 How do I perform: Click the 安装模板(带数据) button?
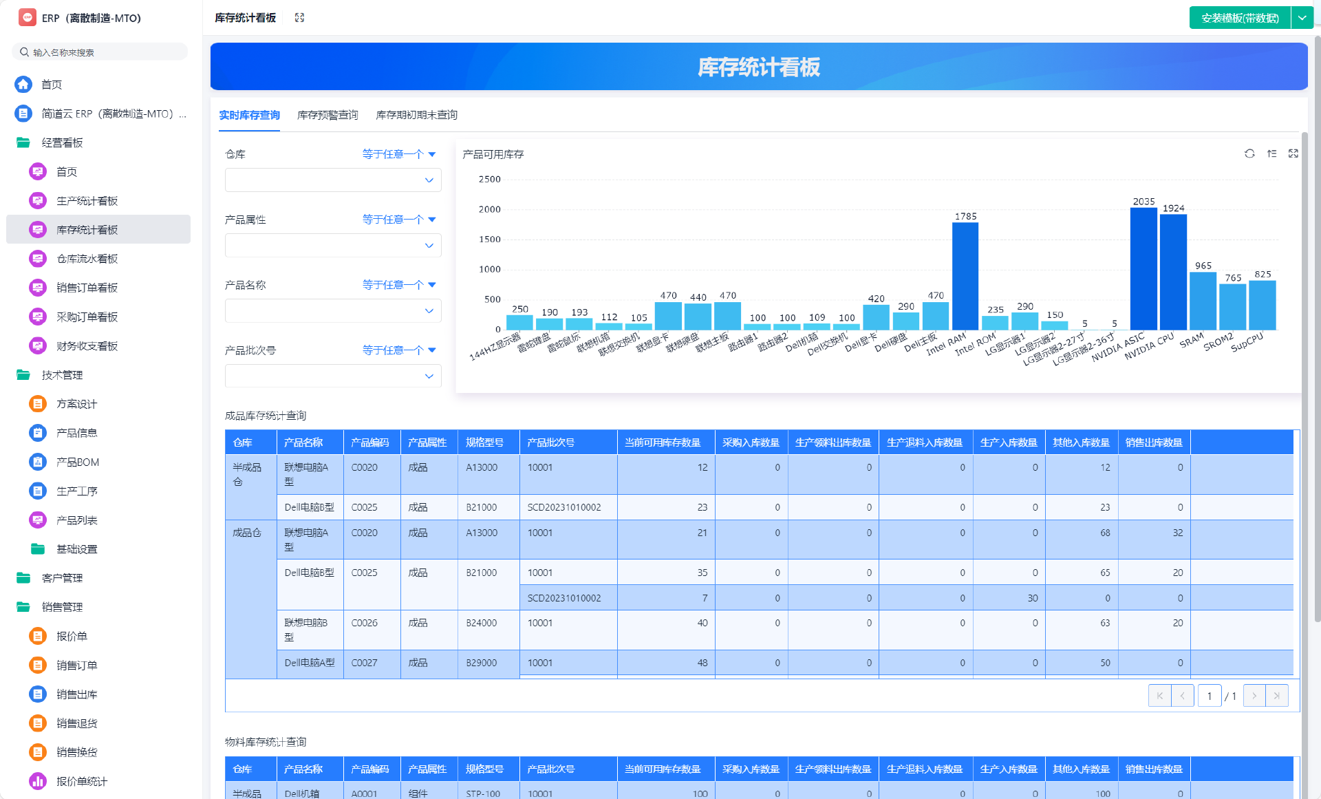pos(1240,18)
